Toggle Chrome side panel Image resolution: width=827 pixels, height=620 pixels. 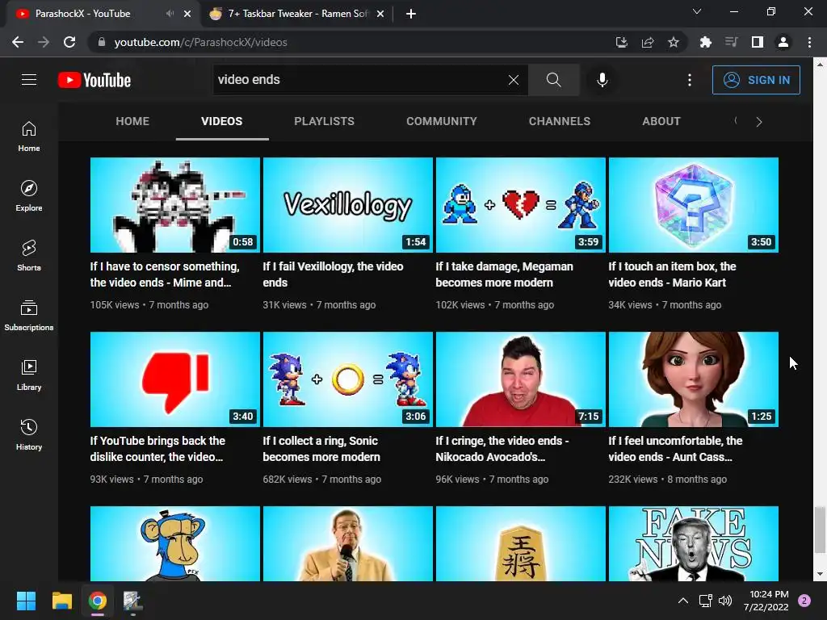pyautogui.click(x=757, y=42)
